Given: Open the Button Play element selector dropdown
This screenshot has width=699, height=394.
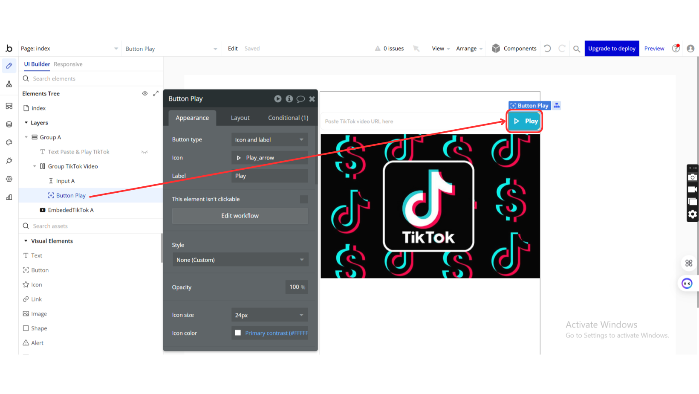Looking at the screenshot, I should (171, 49).
